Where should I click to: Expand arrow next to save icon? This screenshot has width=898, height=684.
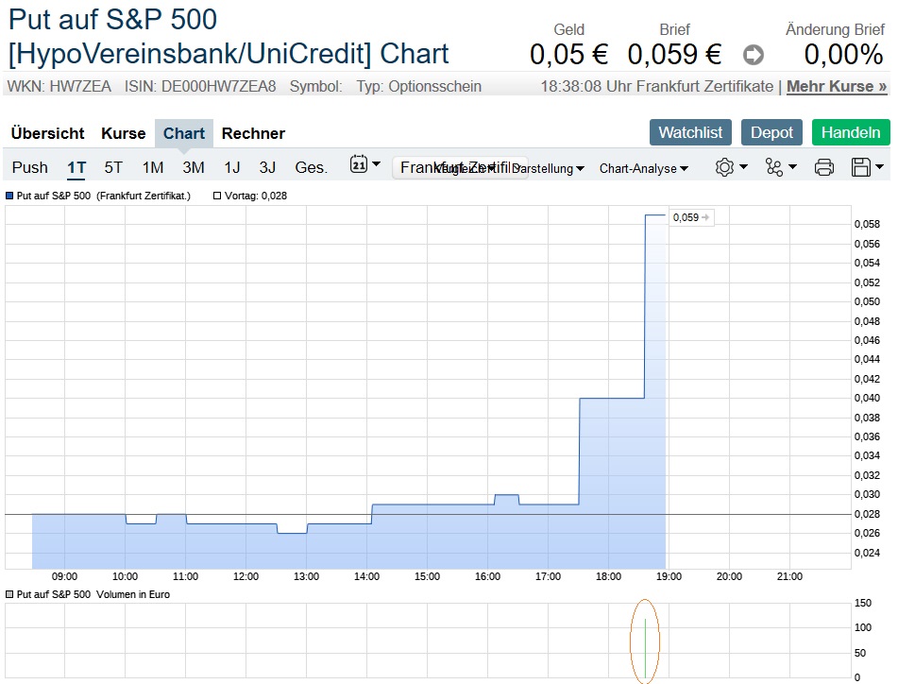(880, 166)
